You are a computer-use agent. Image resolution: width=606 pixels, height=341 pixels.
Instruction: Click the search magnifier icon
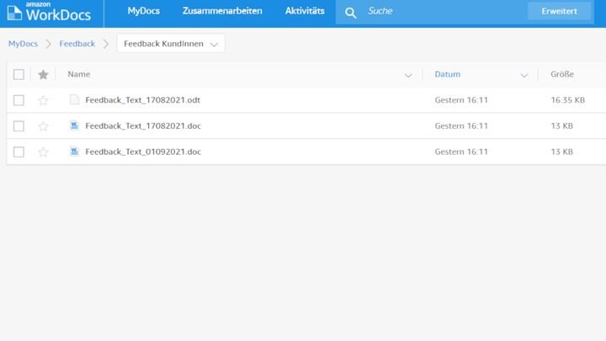point(350,13)
